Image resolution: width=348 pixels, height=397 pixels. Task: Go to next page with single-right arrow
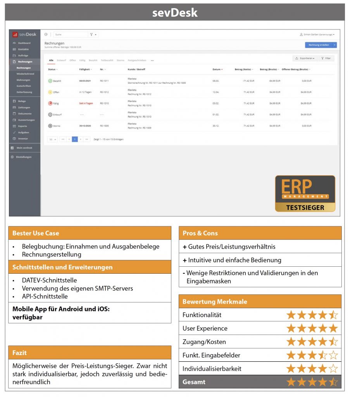81,140
